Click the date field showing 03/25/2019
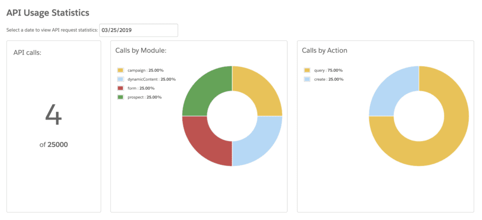Viewport: 482px width, 220px height. (x=138, y=30)
